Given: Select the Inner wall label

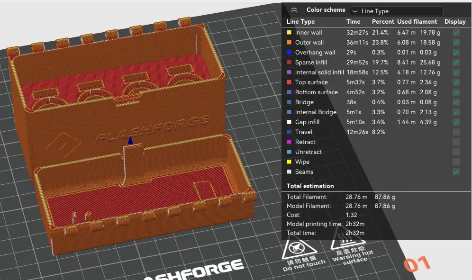Looking at the screenshot, I should (x=309, y=33).
